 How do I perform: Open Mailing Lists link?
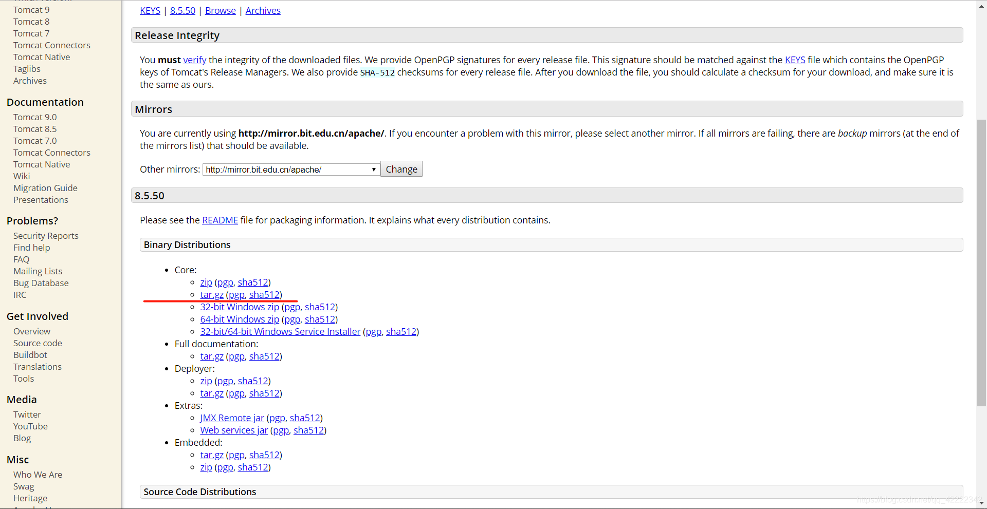tap(38, 271)
